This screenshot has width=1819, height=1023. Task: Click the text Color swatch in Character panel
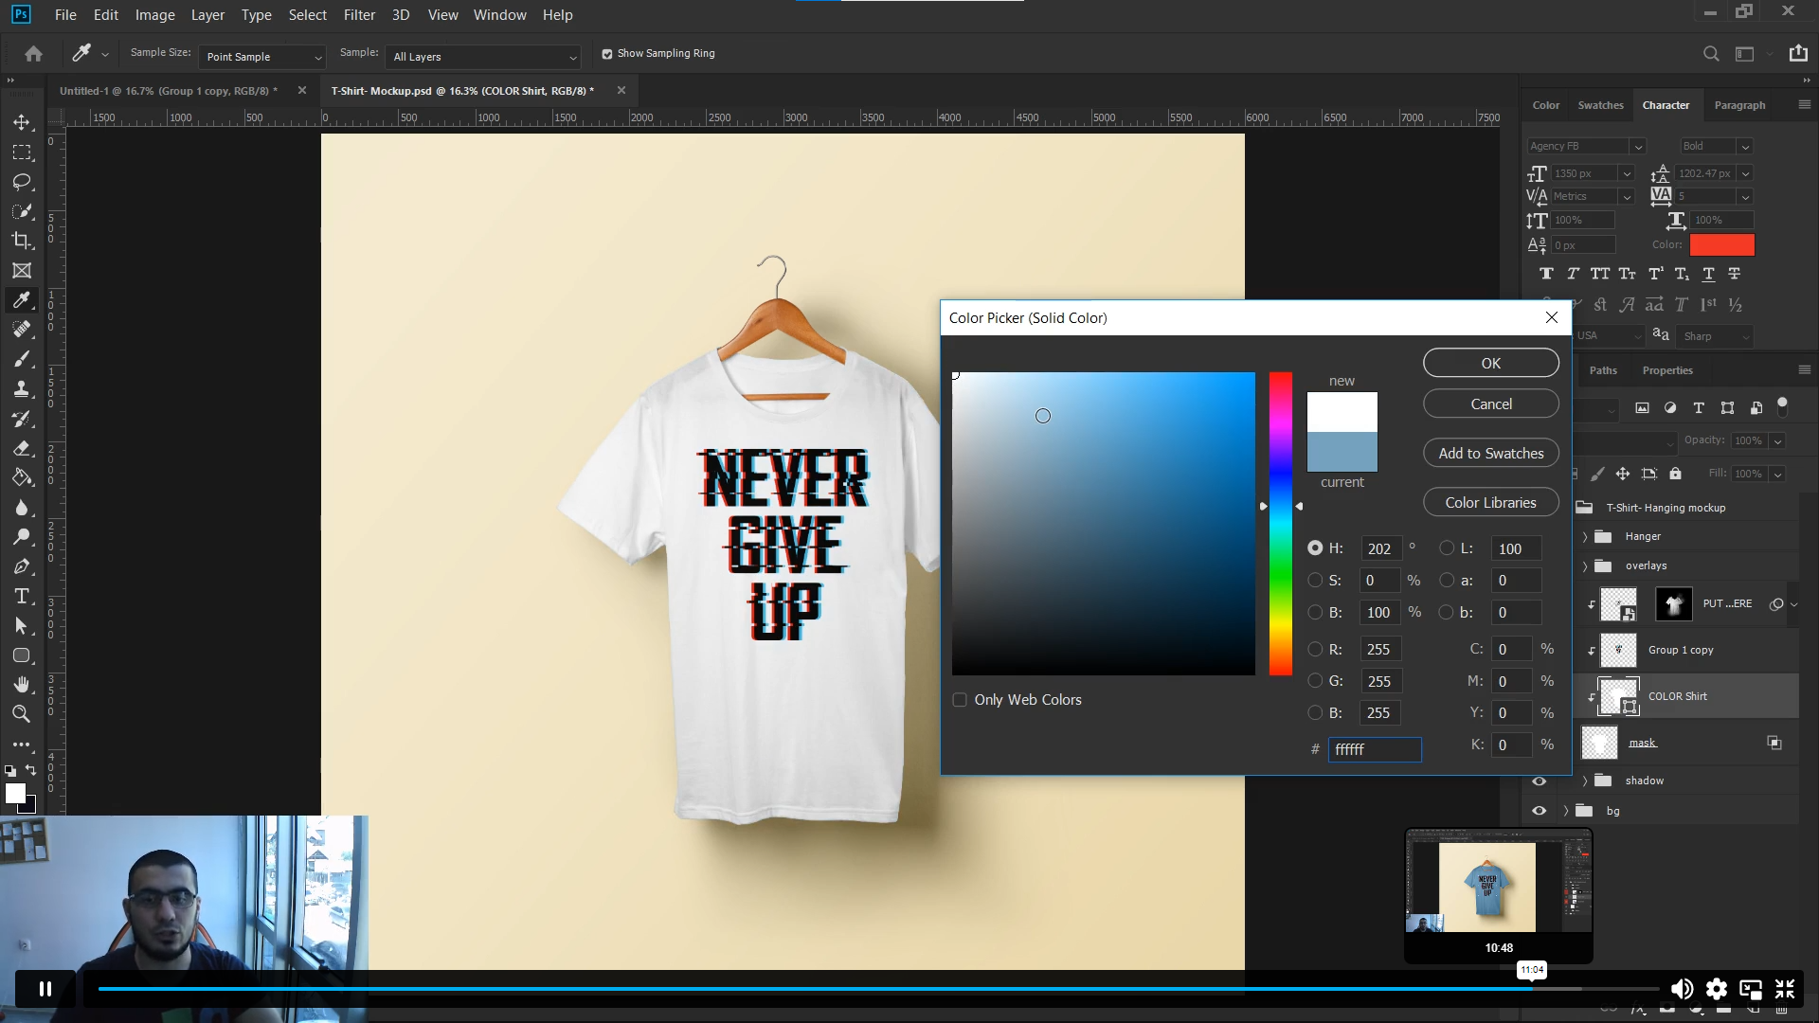click(x=1721, y=244)
